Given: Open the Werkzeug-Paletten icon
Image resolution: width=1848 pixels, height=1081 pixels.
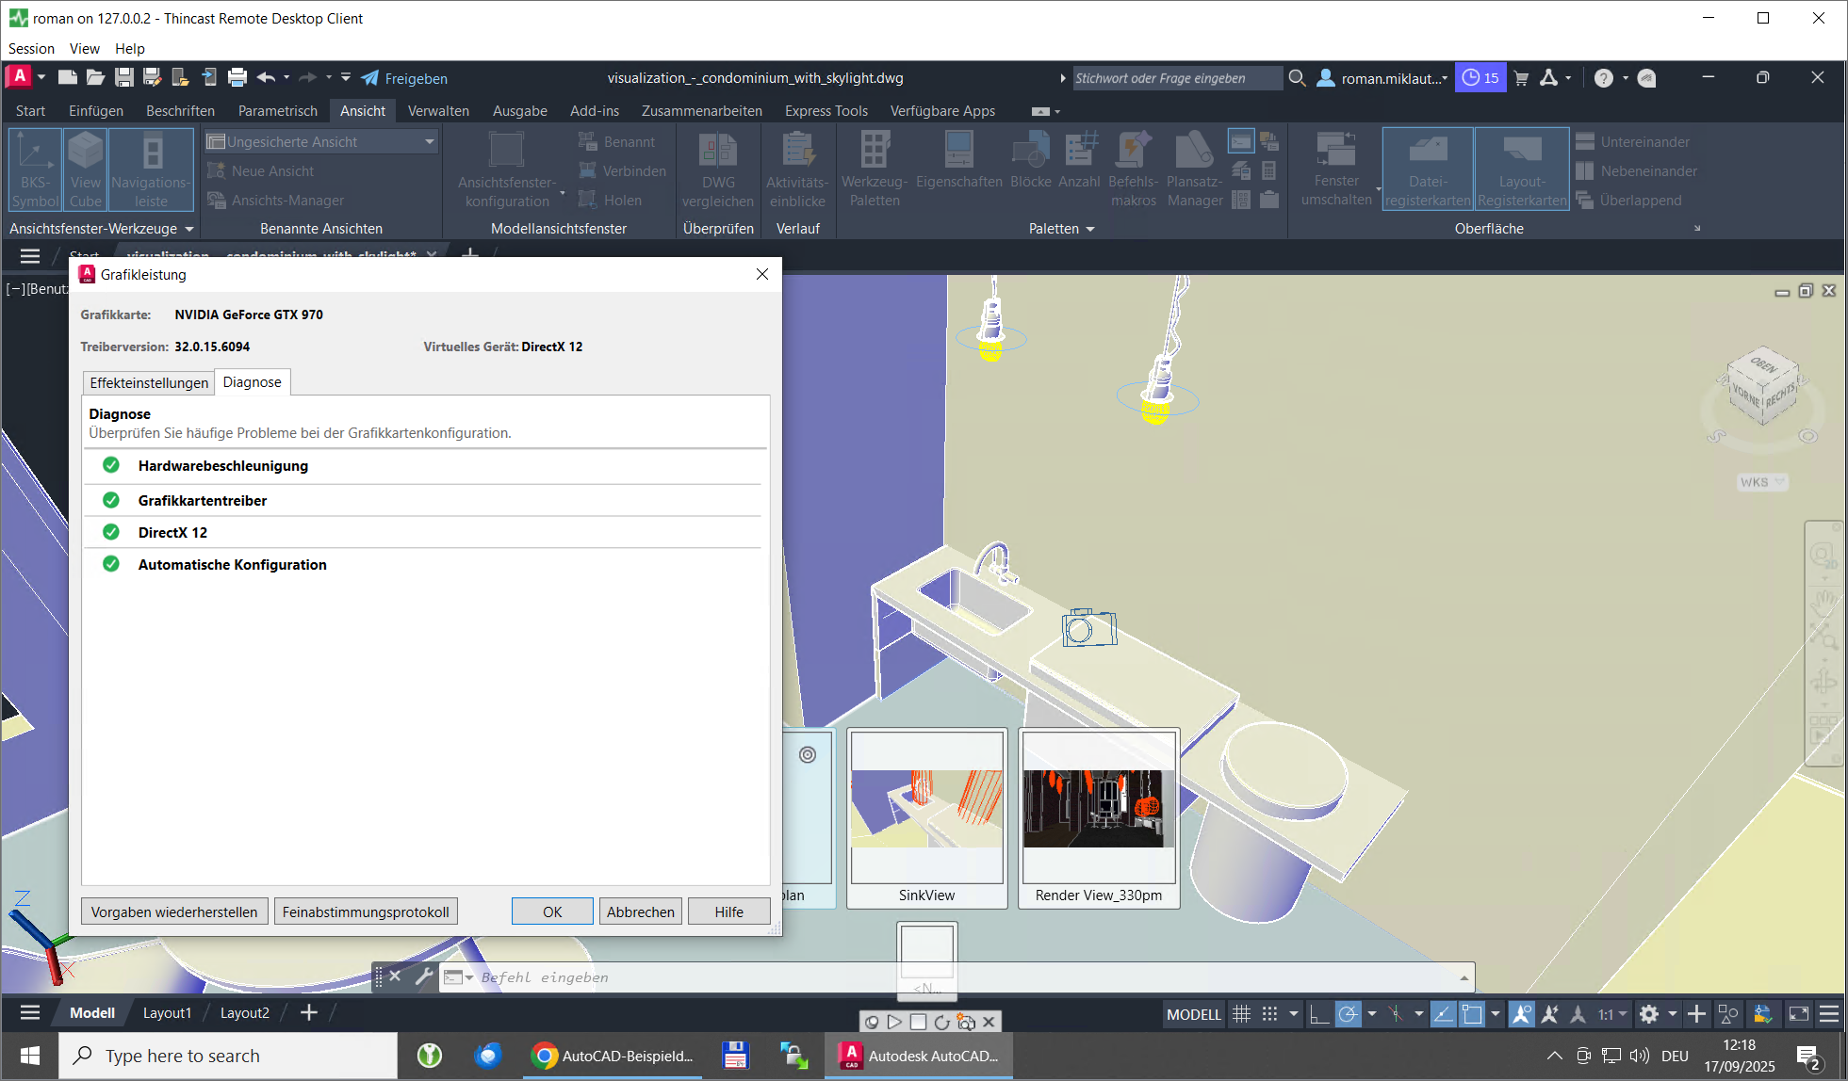Looking at the screenshot, I should point(875,170).
